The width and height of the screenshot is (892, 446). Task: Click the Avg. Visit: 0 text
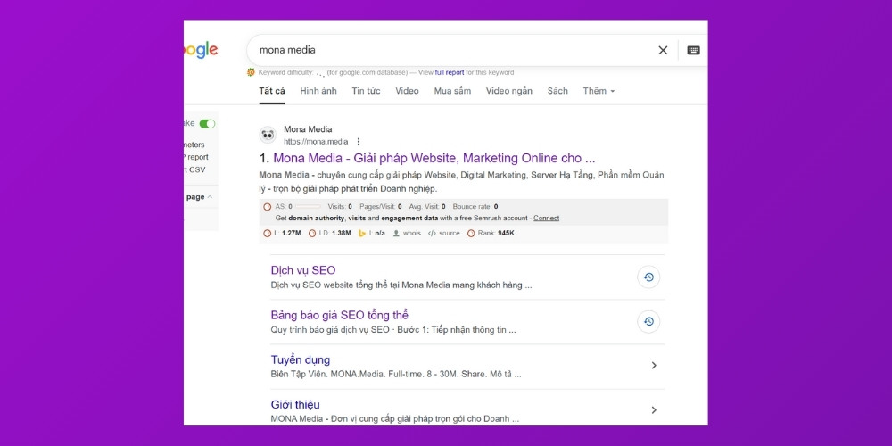click(427, 207)
